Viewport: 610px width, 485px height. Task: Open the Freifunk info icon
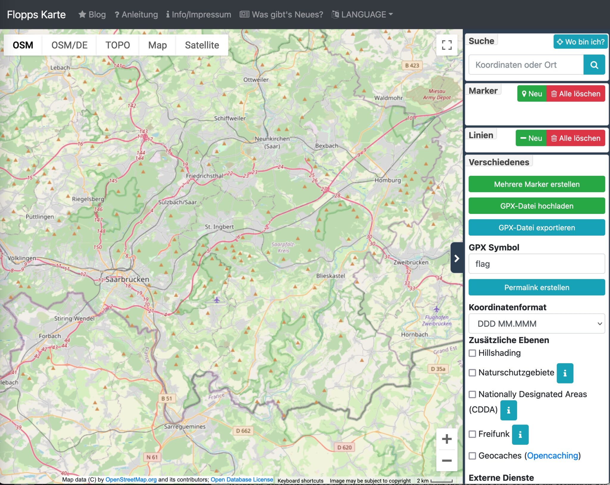pyautogui.click(x=520, y=435)
